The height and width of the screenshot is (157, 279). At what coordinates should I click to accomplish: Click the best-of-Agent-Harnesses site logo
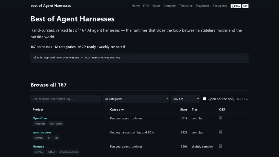(51, 6)
